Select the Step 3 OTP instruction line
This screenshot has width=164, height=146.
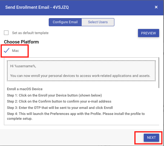[60, 108]
